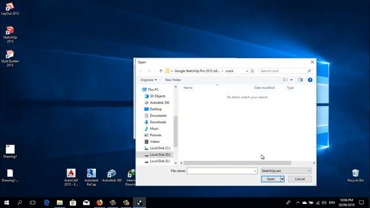Click the Forward arrow in Open dialog
The width and height of the screenshot is (370, 208).
(149, 70)
